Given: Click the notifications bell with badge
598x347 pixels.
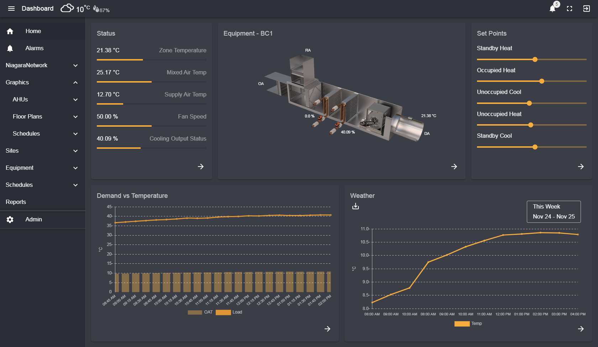Looking at the screenshot, I should tap(552, 9).
